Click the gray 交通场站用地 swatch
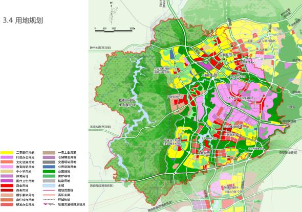The image size is (302, 212). pyautogui.click(x=49, y=162)
